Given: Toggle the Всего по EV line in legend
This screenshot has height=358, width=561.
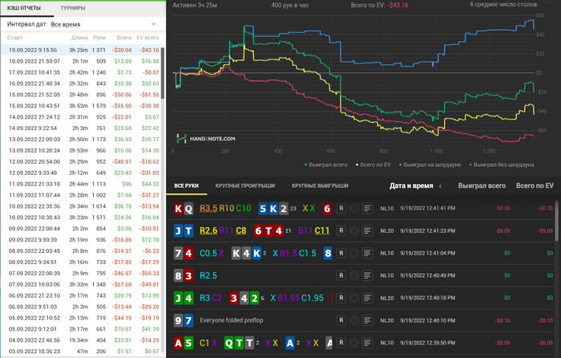Looking at the screenshot, I should coord(373,165).
